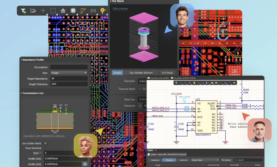Select the move objects crosshair tool

pos(43,11)
